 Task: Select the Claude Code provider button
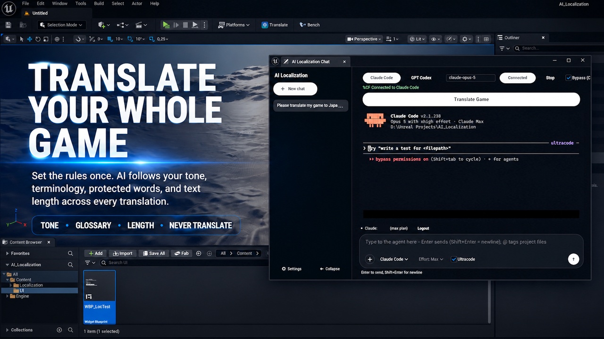(x=381, y=78)
